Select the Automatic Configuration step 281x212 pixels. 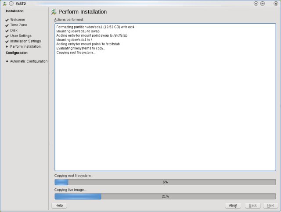29,61
